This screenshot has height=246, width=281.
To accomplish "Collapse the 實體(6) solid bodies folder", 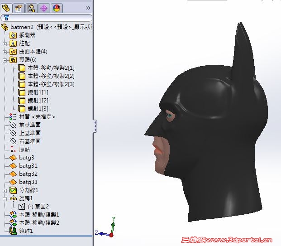I will point(5,60).
